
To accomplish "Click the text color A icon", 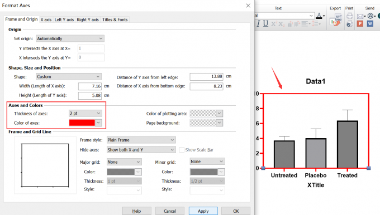I will click(319, 16).
